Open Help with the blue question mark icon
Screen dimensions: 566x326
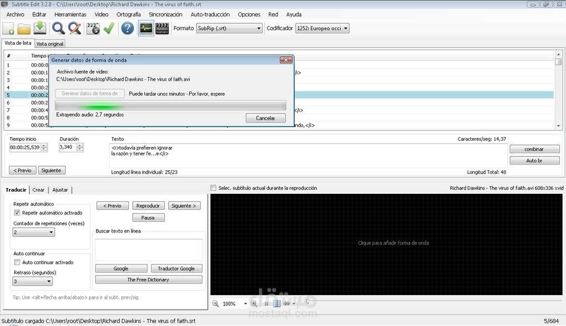coord(127,28)
